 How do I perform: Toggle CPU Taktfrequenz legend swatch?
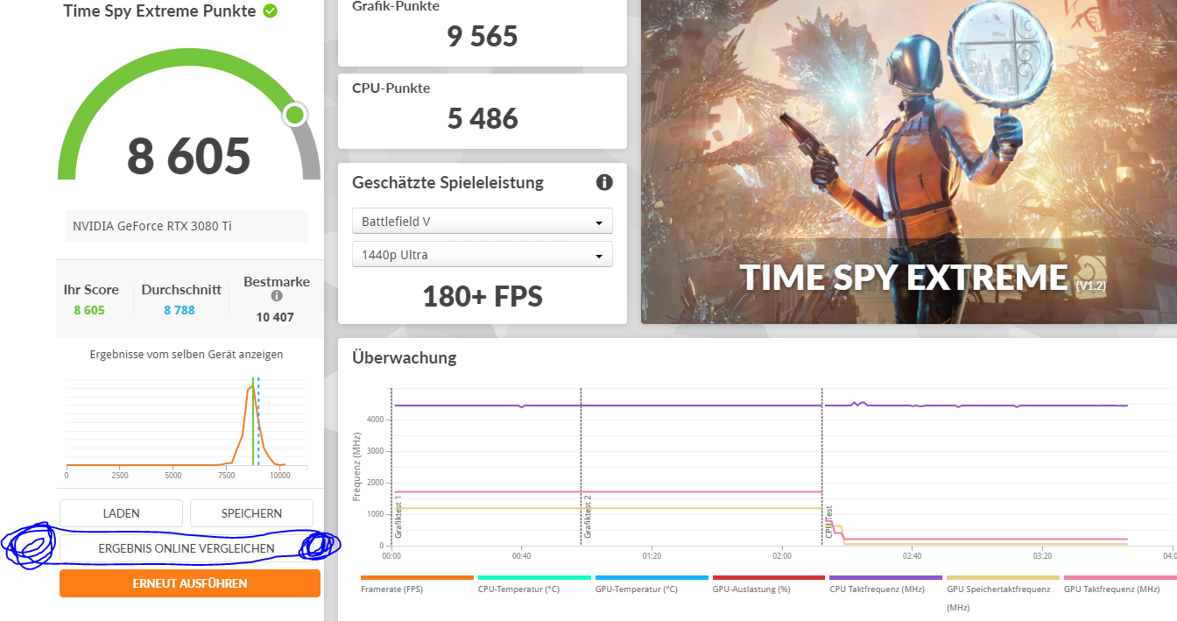[x=886, y=578]
